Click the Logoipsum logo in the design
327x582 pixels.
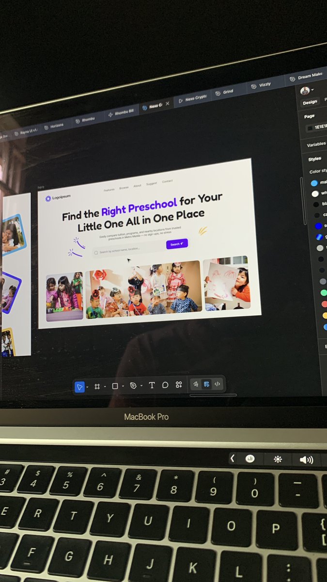(x=58, y=198)
